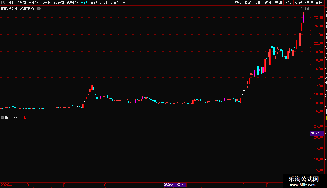Expand the 更多 periods menu
This screenshot has width=327, height=188.
tap(127, 3)
